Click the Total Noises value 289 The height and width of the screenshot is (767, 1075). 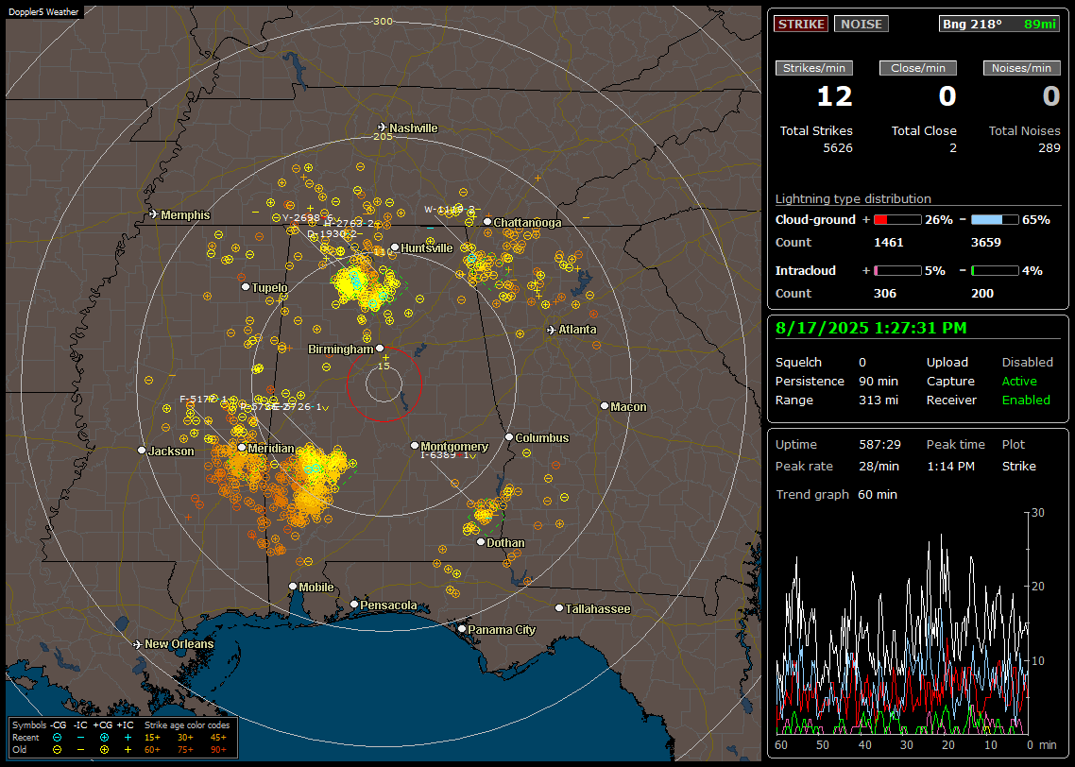pos(1049,148)
